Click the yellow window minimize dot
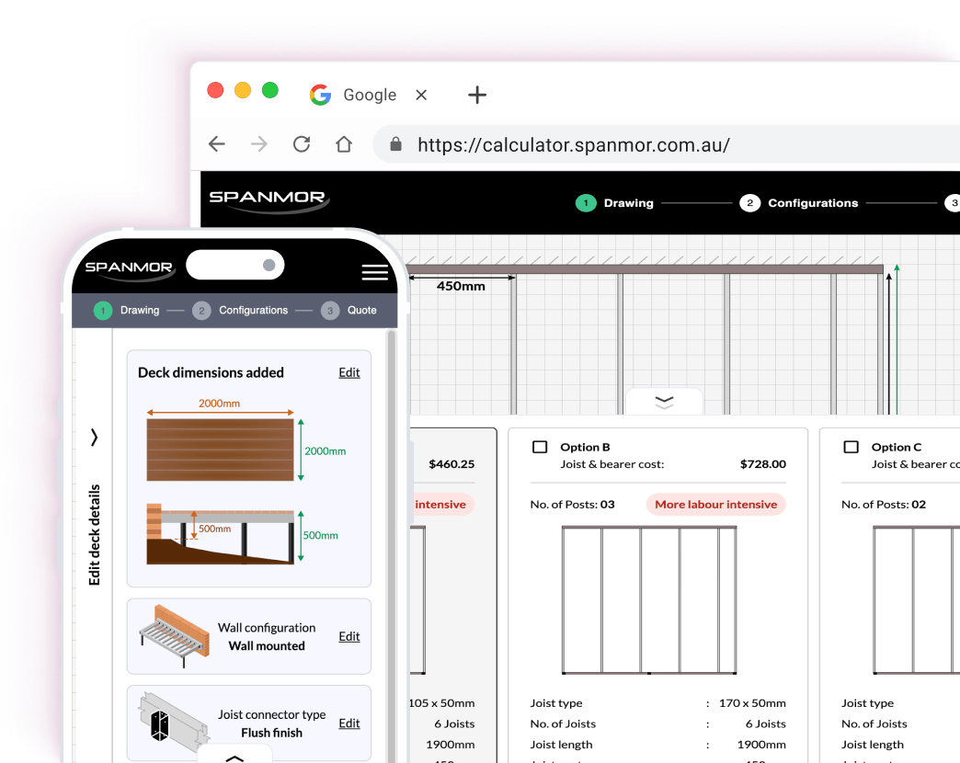This screenshot has width=960, height=763. pos(243,90)
